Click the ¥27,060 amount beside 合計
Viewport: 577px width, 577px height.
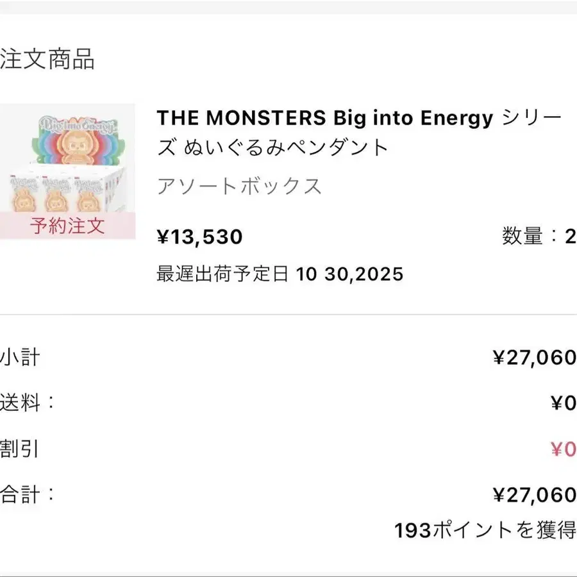click(x=534, y=495)
